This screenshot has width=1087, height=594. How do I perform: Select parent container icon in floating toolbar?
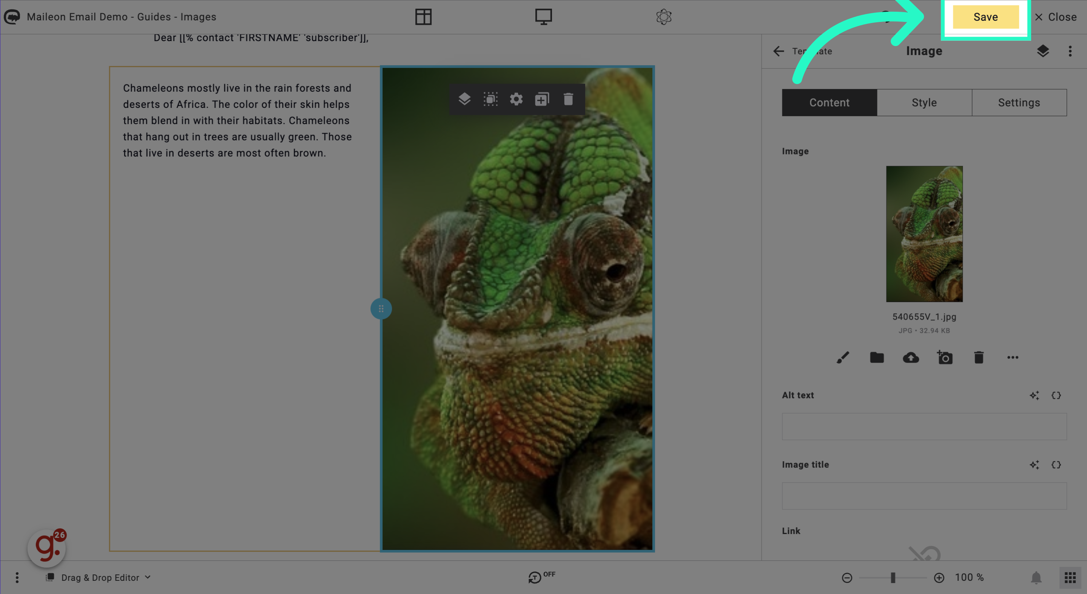tap(490, 99)
